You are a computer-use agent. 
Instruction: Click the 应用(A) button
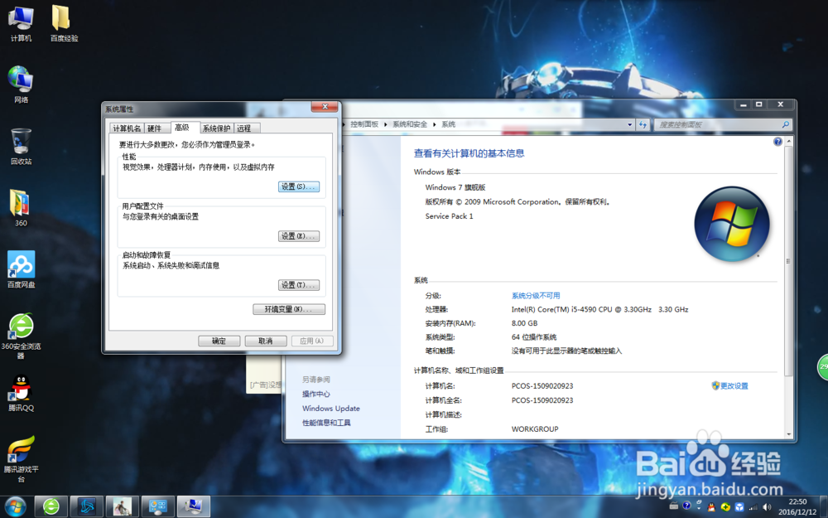click(312, 341)
